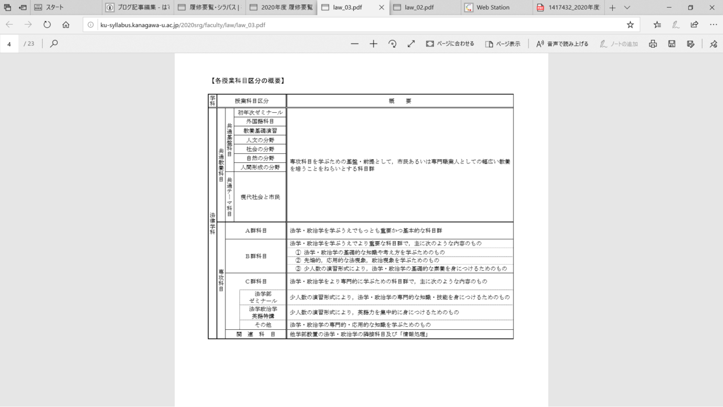Switch to the スタート tab
This screenshot has width=723, height=407.
pos(64,7)
